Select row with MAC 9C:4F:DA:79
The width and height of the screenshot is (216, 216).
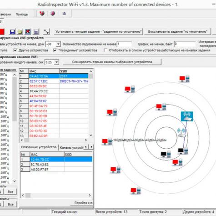(54, 106)
